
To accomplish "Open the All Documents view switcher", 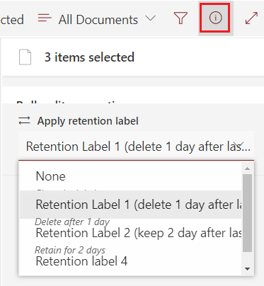I will click(x=97, y=19).
